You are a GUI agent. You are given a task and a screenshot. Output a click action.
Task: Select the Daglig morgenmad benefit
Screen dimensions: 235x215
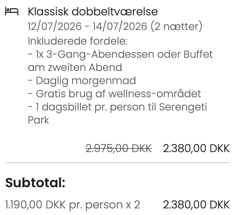point(82,80)
